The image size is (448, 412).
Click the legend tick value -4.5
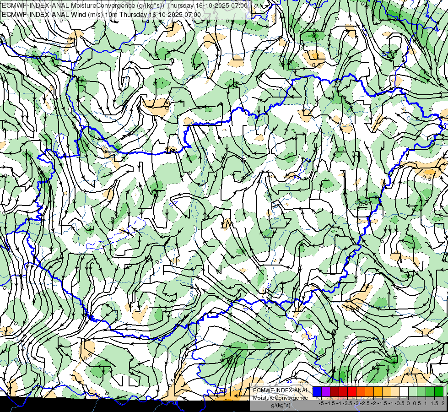click(x=330, y=403)
